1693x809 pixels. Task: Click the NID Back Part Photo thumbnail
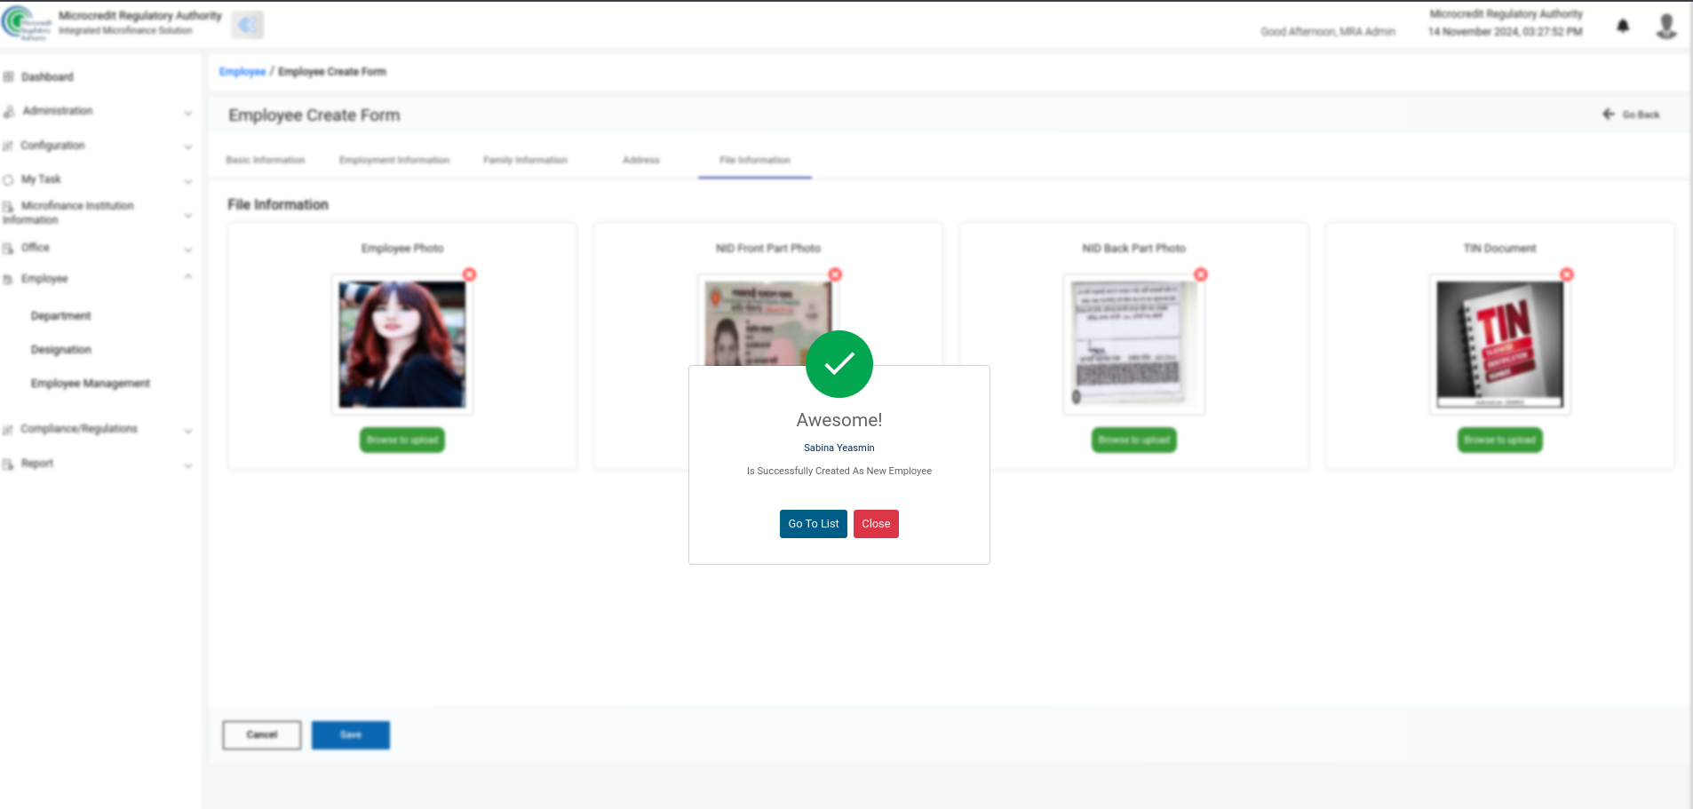click(1134, 345)
